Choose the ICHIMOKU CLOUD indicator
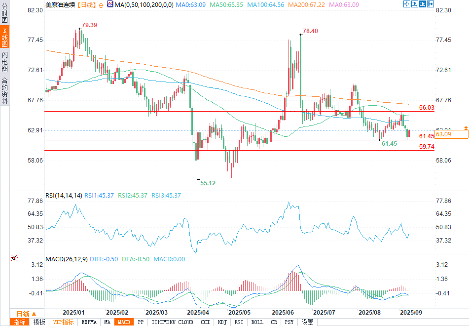The image size is (469, 326). coord(172,322)
